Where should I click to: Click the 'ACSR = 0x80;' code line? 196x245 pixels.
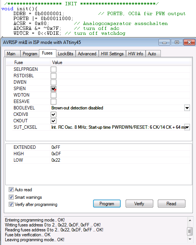[x=31, y=23]
